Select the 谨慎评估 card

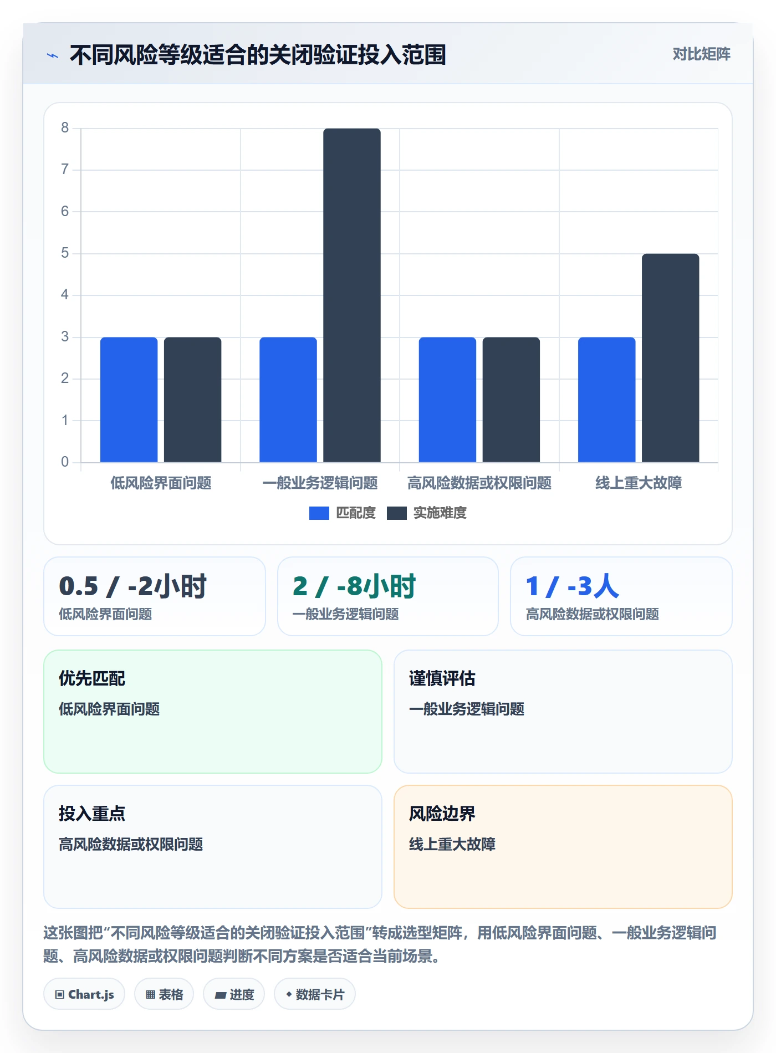563,712
